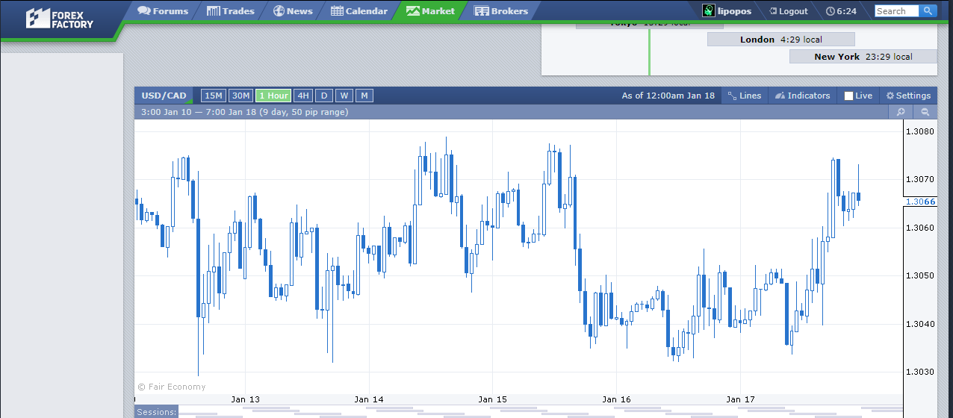Open the lipopos profile link

click(x=736, y=11)
